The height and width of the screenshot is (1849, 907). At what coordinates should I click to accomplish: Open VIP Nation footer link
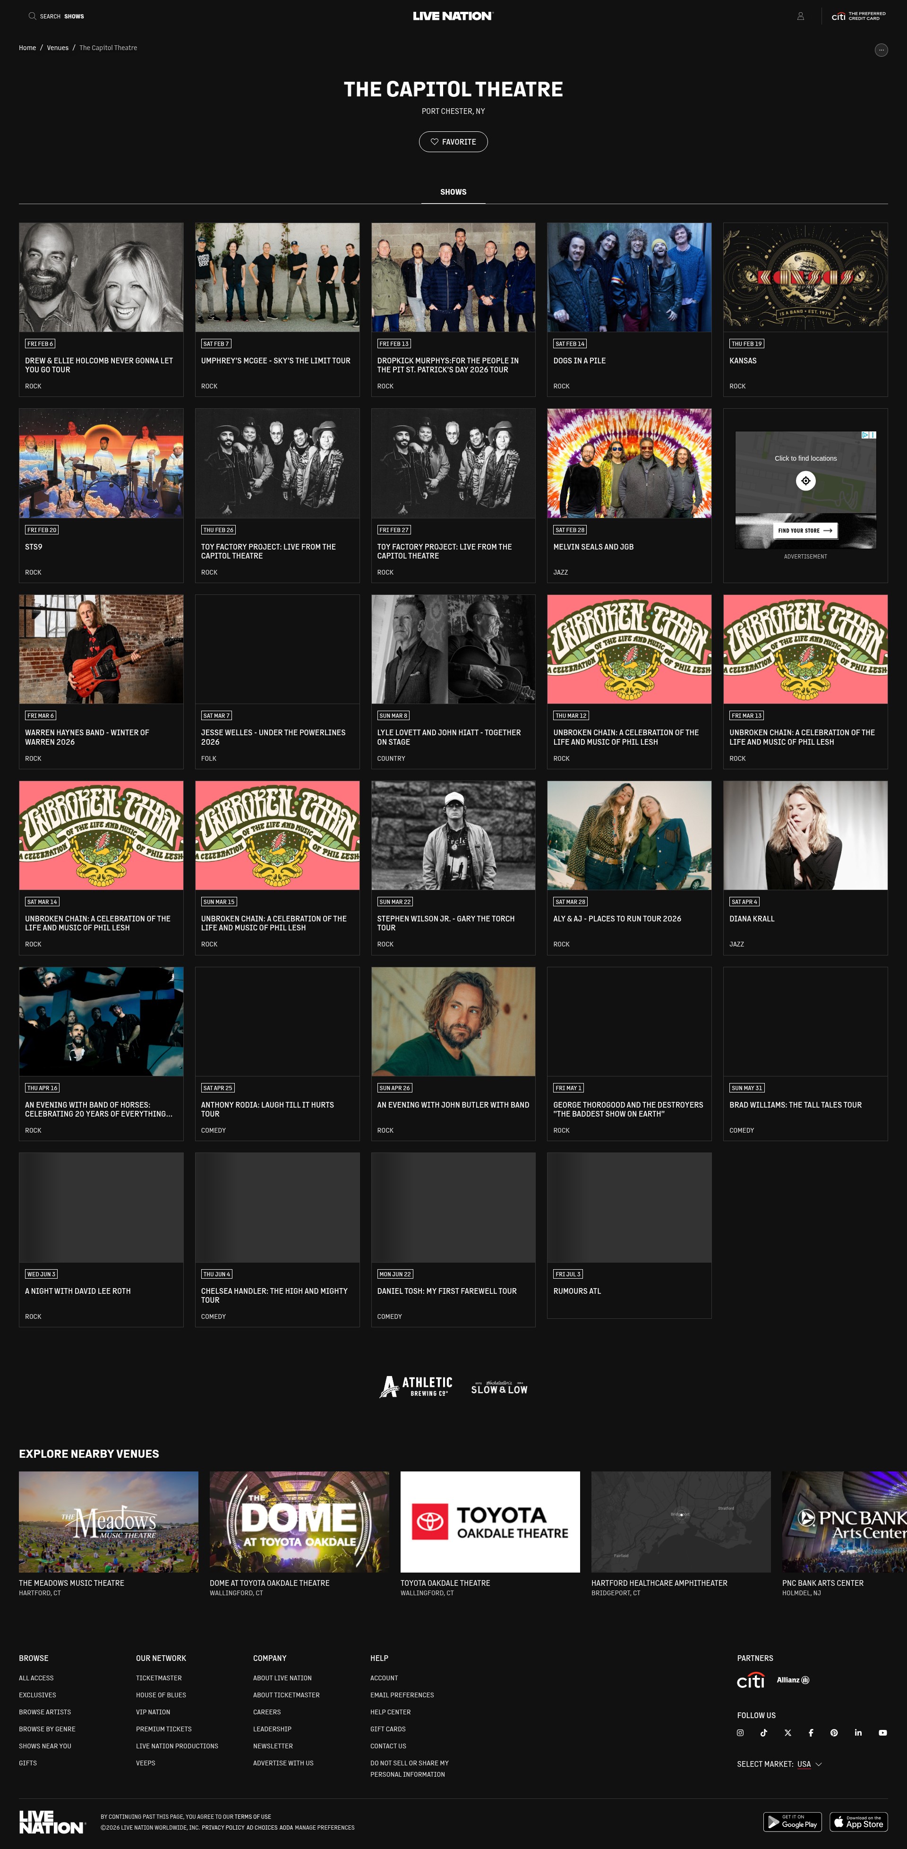(153, 1712)
